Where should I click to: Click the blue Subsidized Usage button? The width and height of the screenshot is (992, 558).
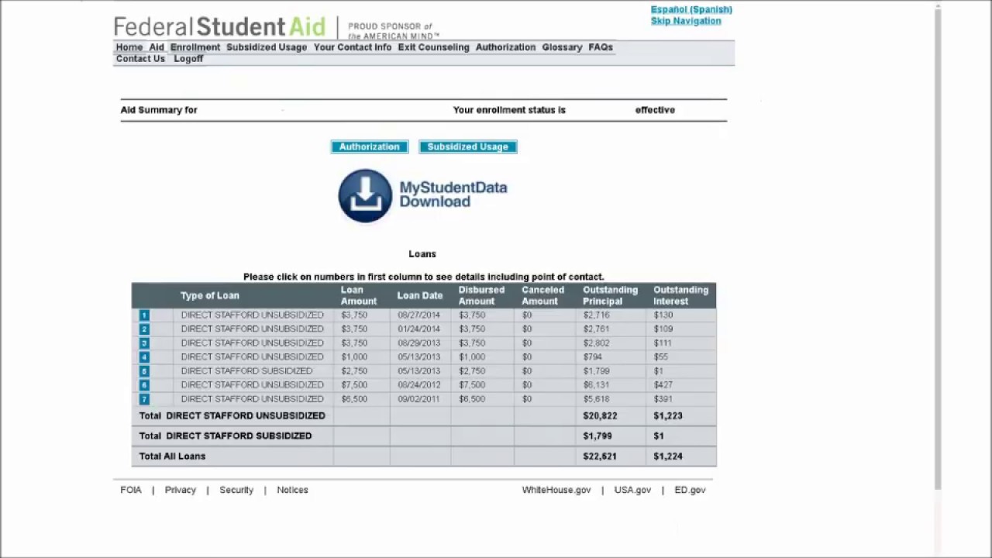tap(468, 146)
